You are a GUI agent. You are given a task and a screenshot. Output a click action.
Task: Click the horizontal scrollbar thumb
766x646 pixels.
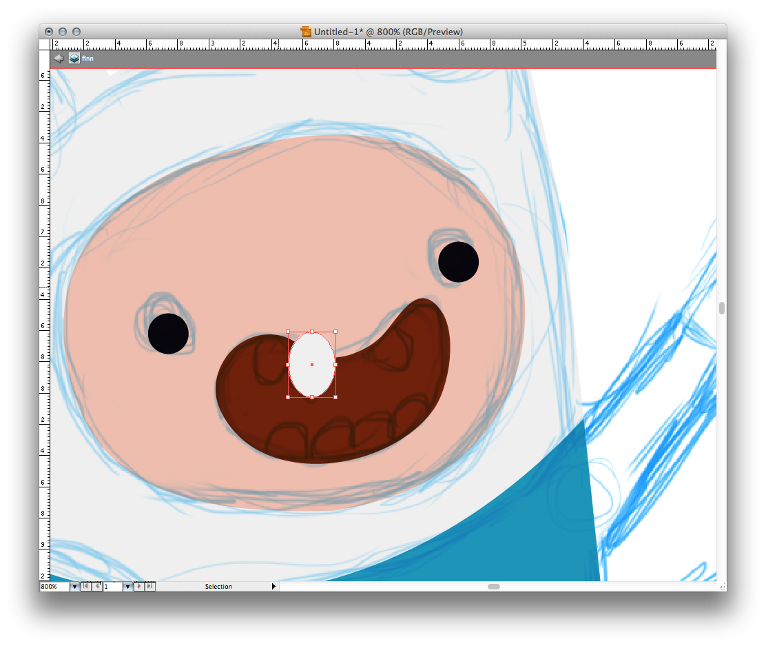point(493,587)
